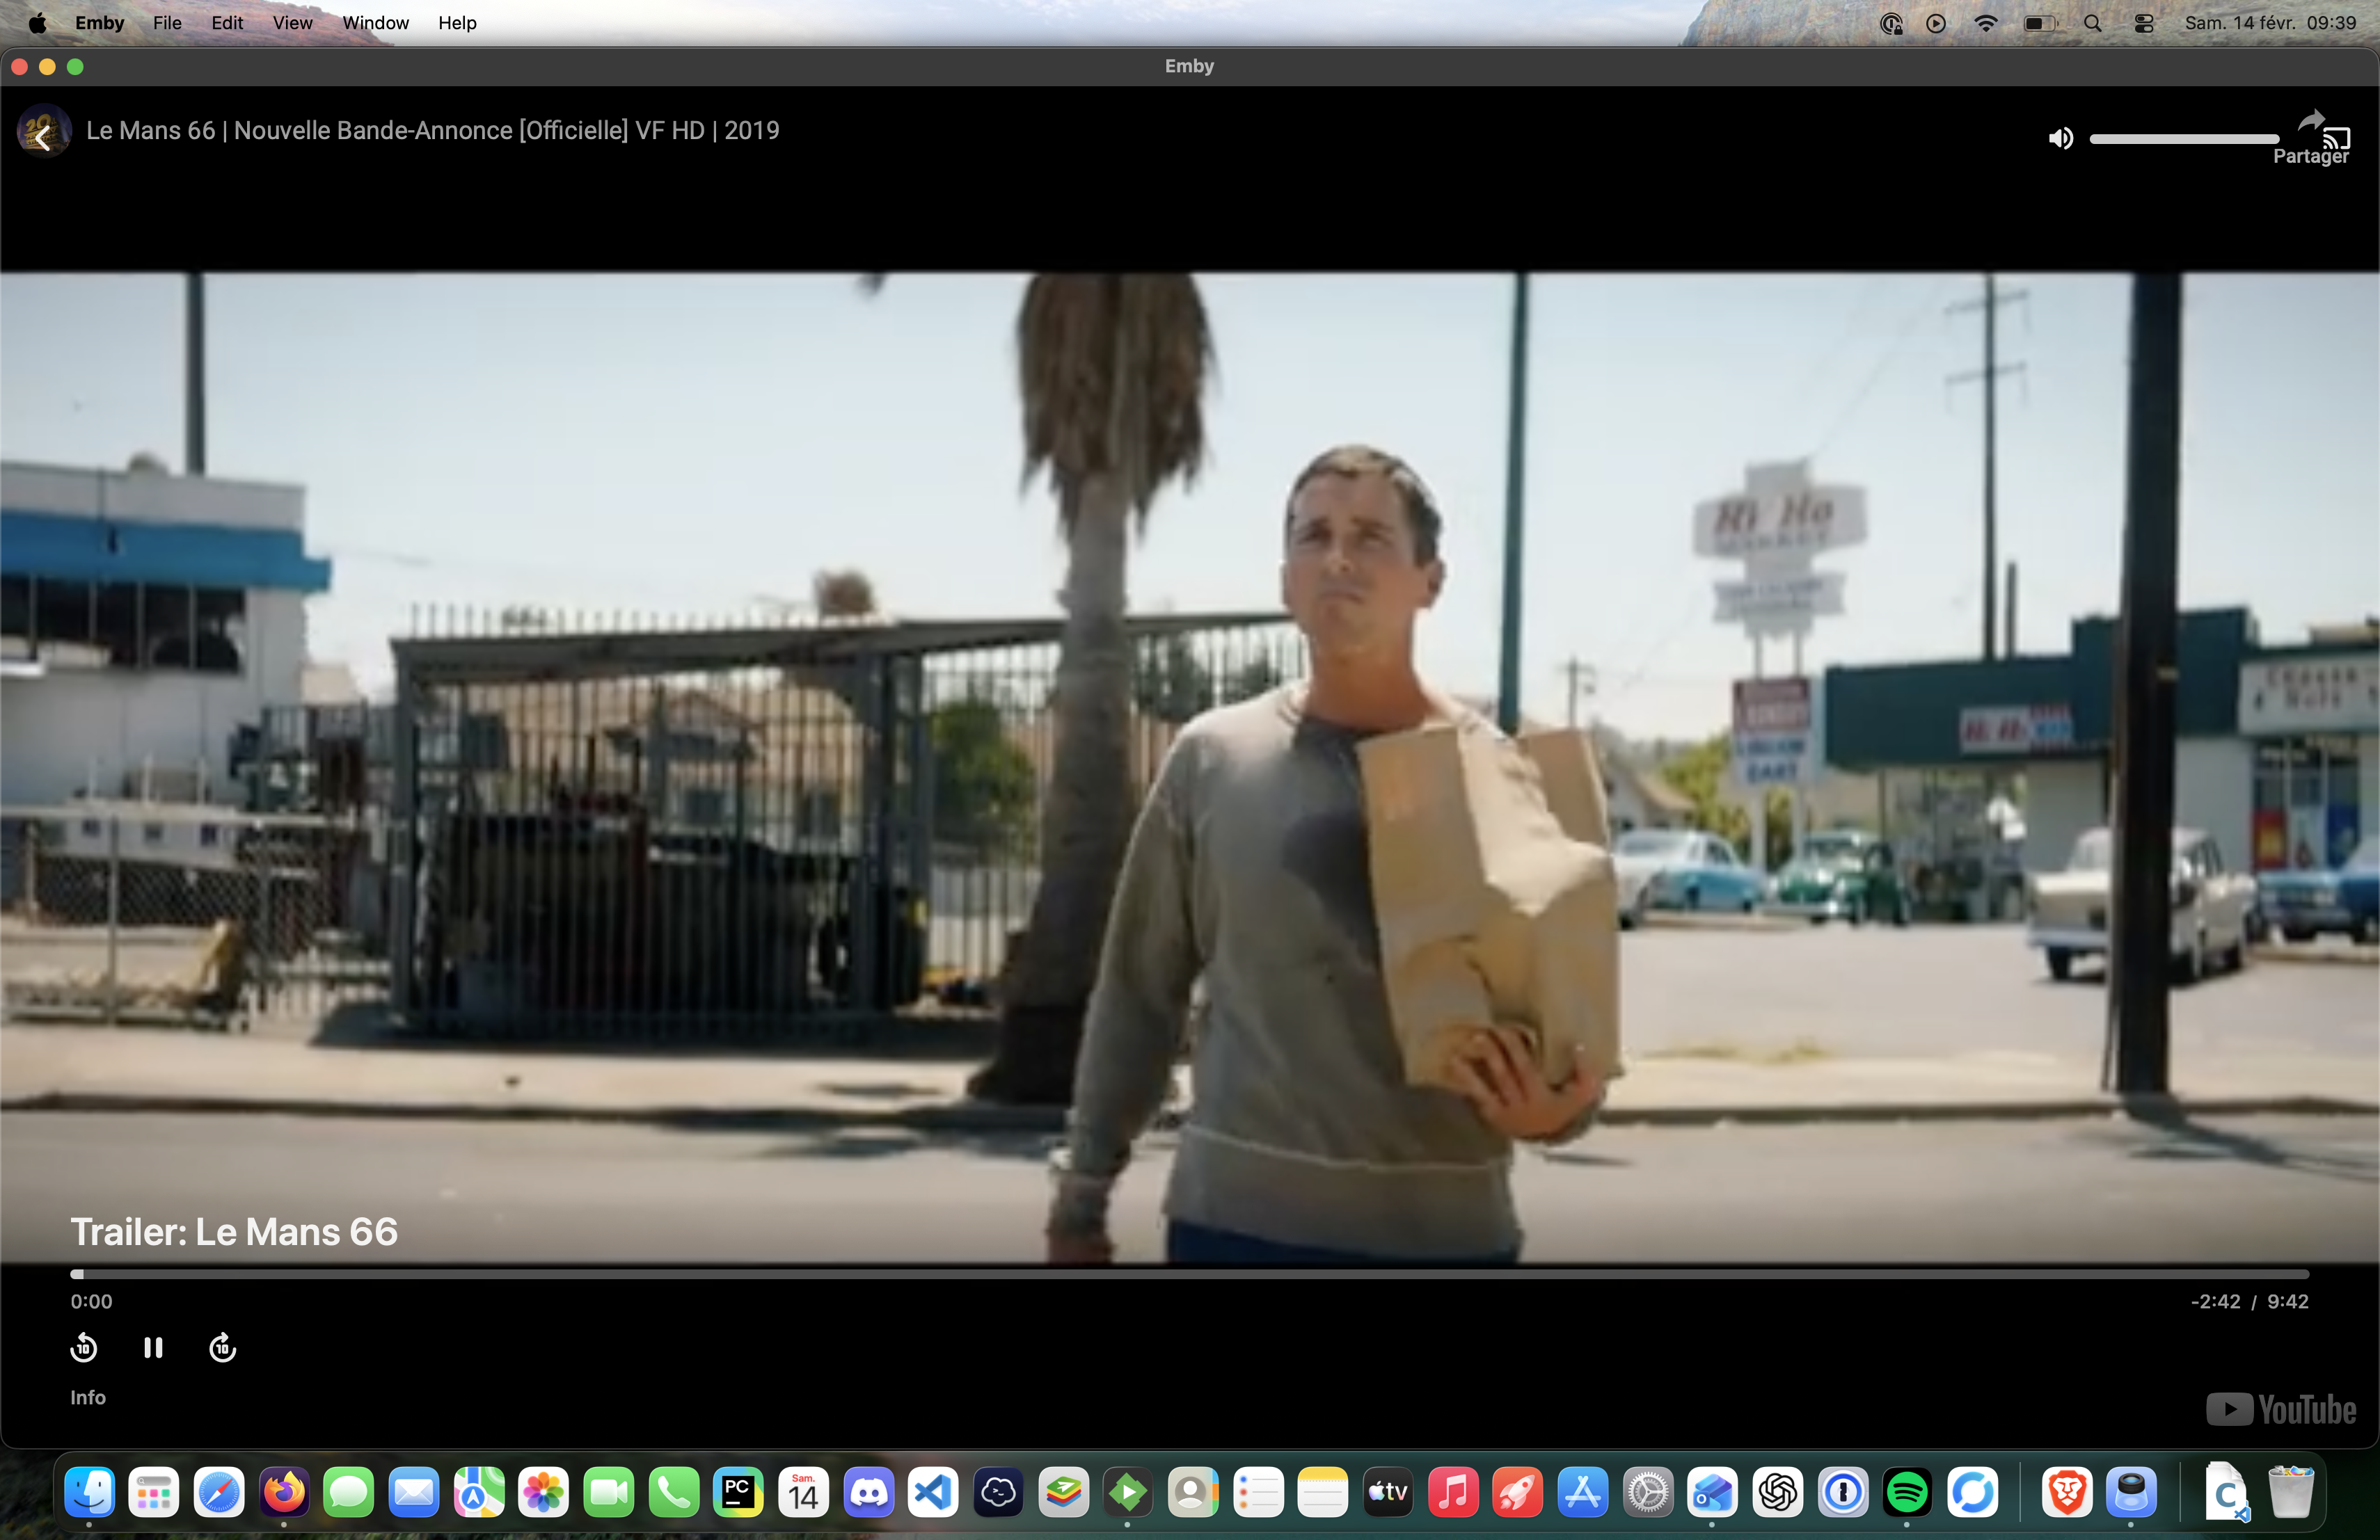This screenshot has height=1540, width=2380.
Task: Open the Info panel
Action: (88, 1397)
